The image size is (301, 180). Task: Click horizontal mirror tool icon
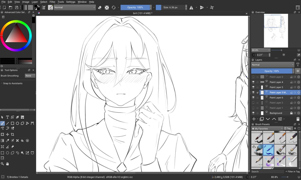(x=191, y=7)
